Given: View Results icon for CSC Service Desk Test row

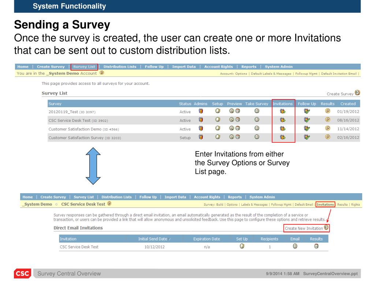Looking at the screenshot, I should (x=328, y=120).
